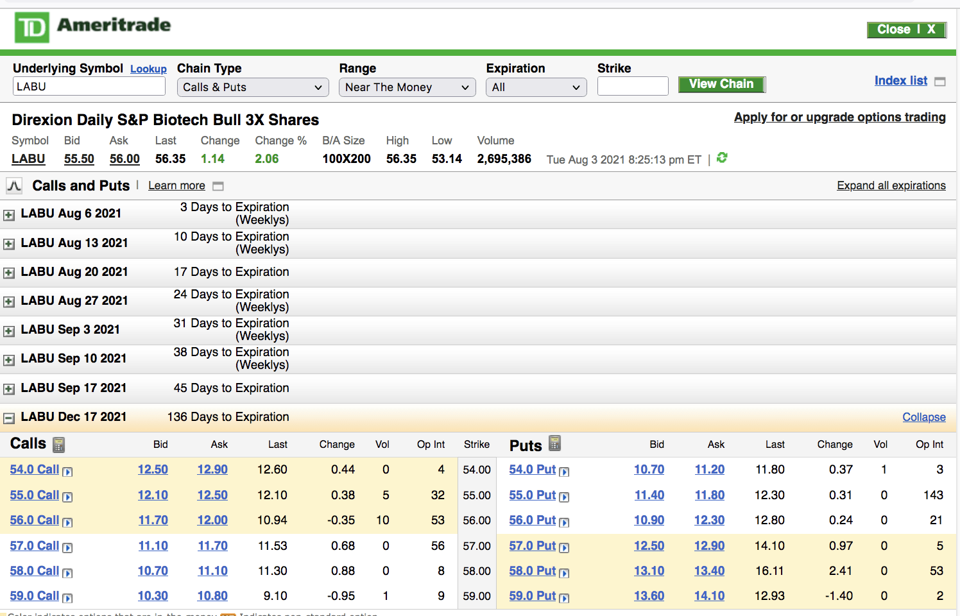
Task: Click the Expand all expirations link
Action: tap(891, 185)
